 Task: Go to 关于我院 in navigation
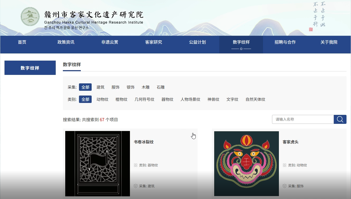[329, 42]
